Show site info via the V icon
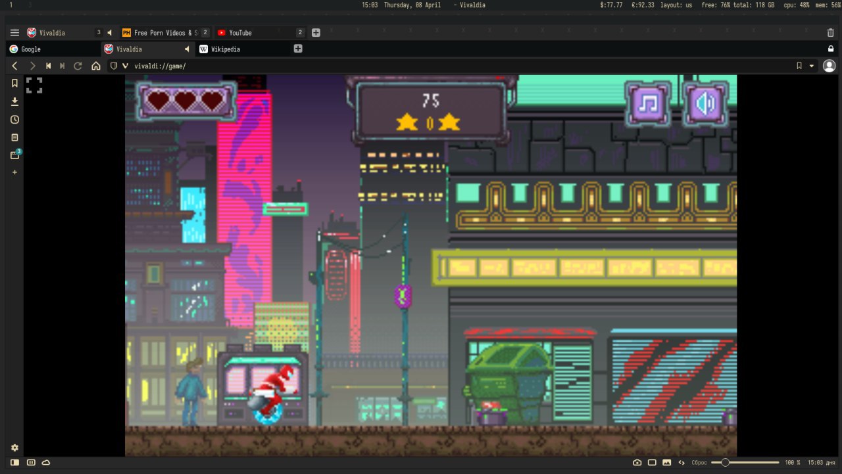 (125, 66)
